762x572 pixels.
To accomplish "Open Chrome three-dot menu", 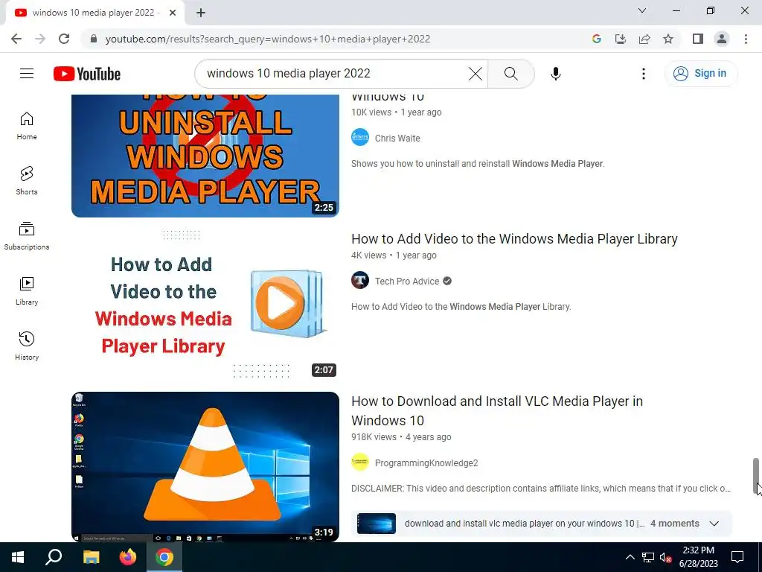I will [746, 39].
